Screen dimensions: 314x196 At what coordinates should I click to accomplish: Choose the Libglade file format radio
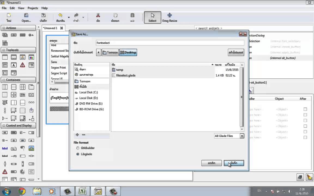click(x=78, y=154)
